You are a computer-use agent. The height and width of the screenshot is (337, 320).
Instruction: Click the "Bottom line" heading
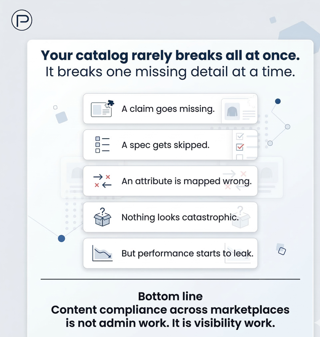[x=170, y=296]
